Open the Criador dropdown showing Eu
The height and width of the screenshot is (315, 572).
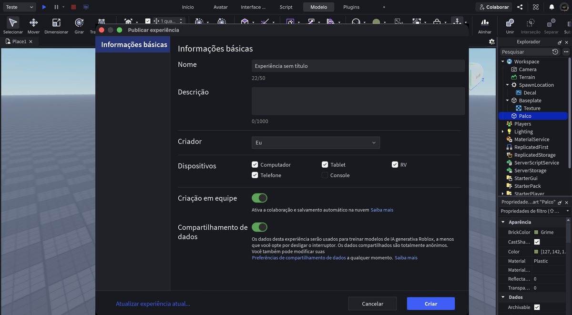[x=316, y=142]
